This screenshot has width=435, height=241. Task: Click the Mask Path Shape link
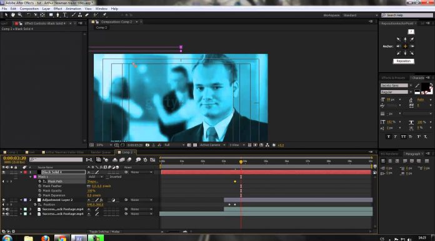(92, 182)
